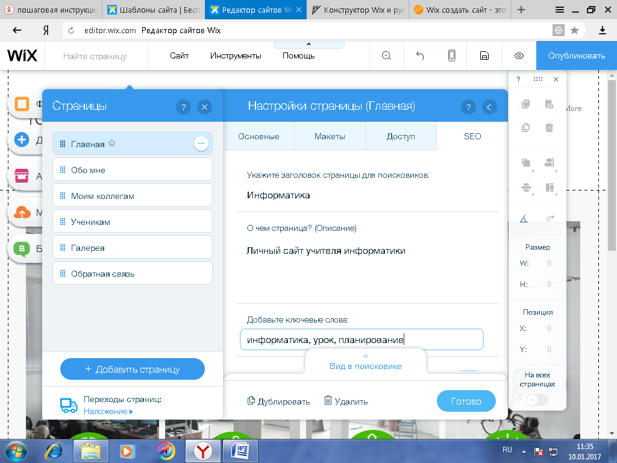This screenshot has height=463, width=617.
Task: Switch to the Макеты tab
Action: (330, 136)
